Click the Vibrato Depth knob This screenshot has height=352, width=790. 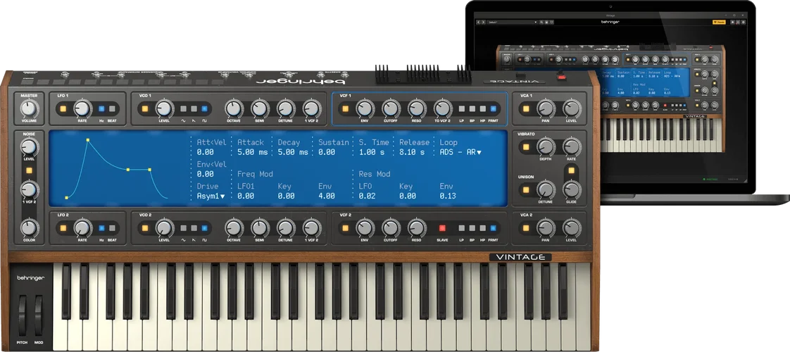tap(546, 147)
